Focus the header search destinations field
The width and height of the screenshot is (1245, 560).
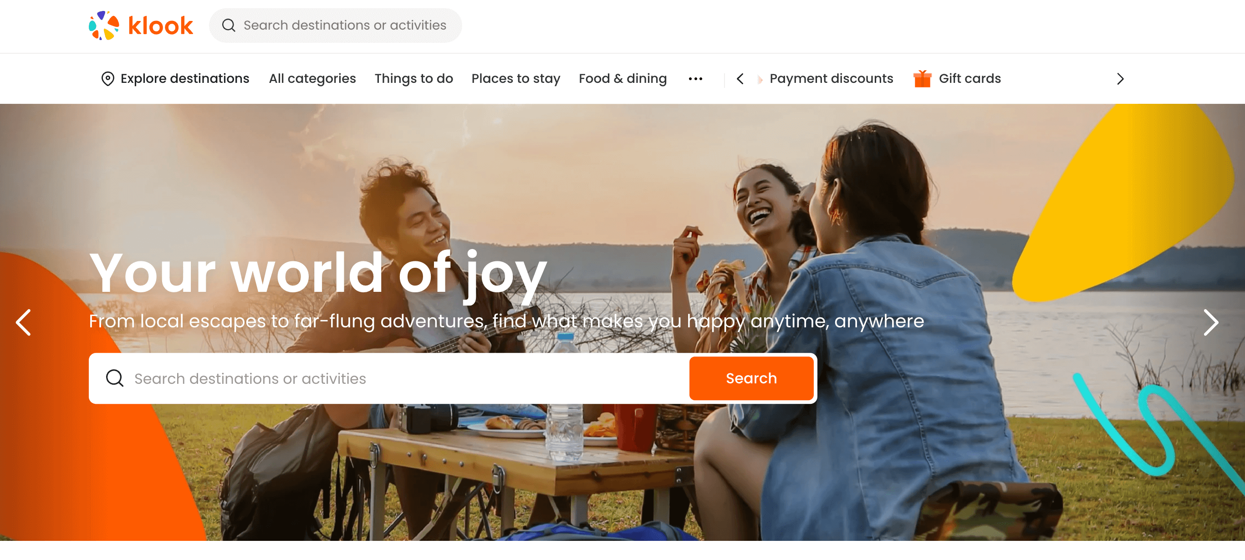[x=336, y=25]
